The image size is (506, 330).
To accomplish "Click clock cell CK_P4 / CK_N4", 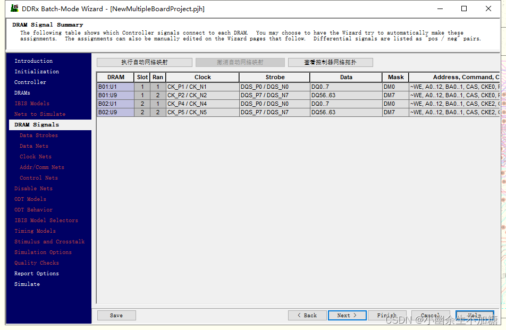I will click(203, 104).
